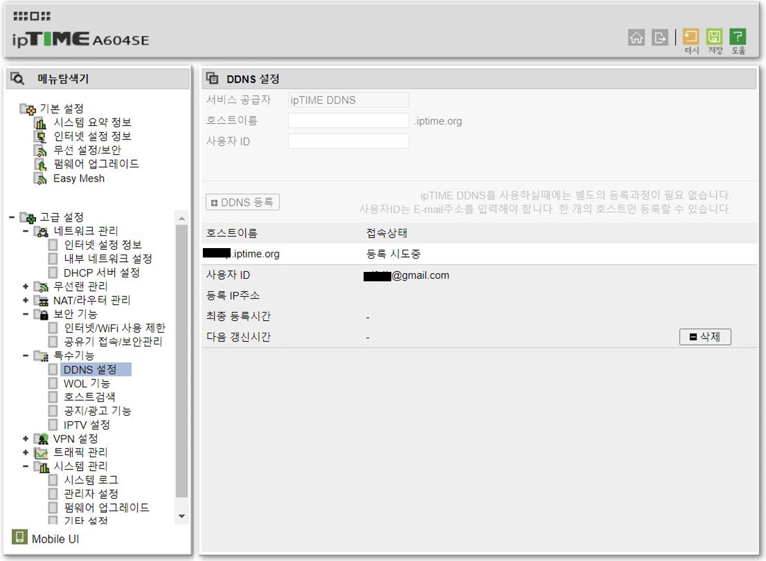The image size is (766, 561).
Task: Click the menu tree scroll-up arrow
Action: (182, 218)
